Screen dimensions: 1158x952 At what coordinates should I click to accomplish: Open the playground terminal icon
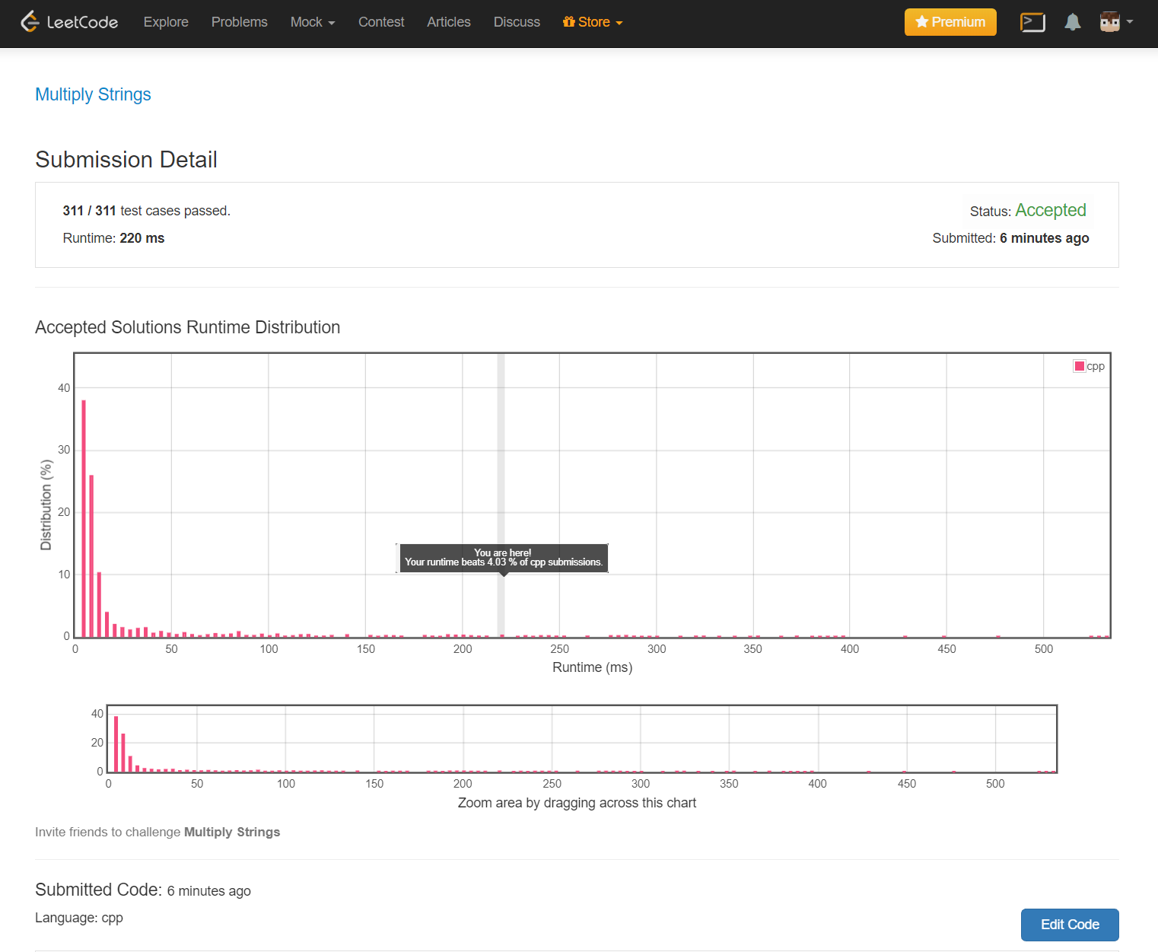pos(1032,22)
